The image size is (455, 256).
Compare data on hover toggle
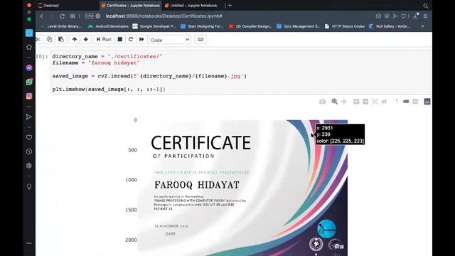pyautogui.click(x=415, y=101)
